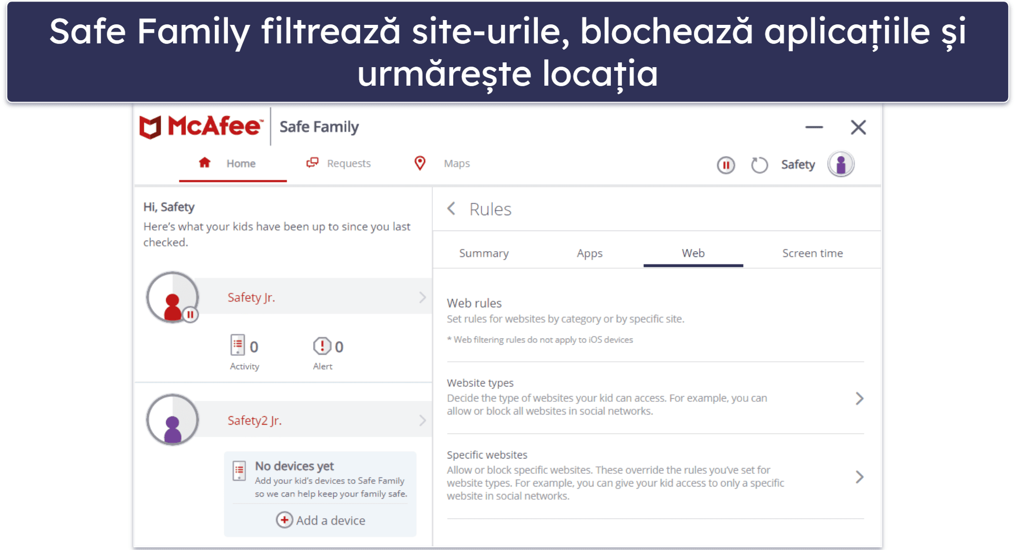Switch to the Summary tab
1015x550 pixels.
click(x=484, y=253)
